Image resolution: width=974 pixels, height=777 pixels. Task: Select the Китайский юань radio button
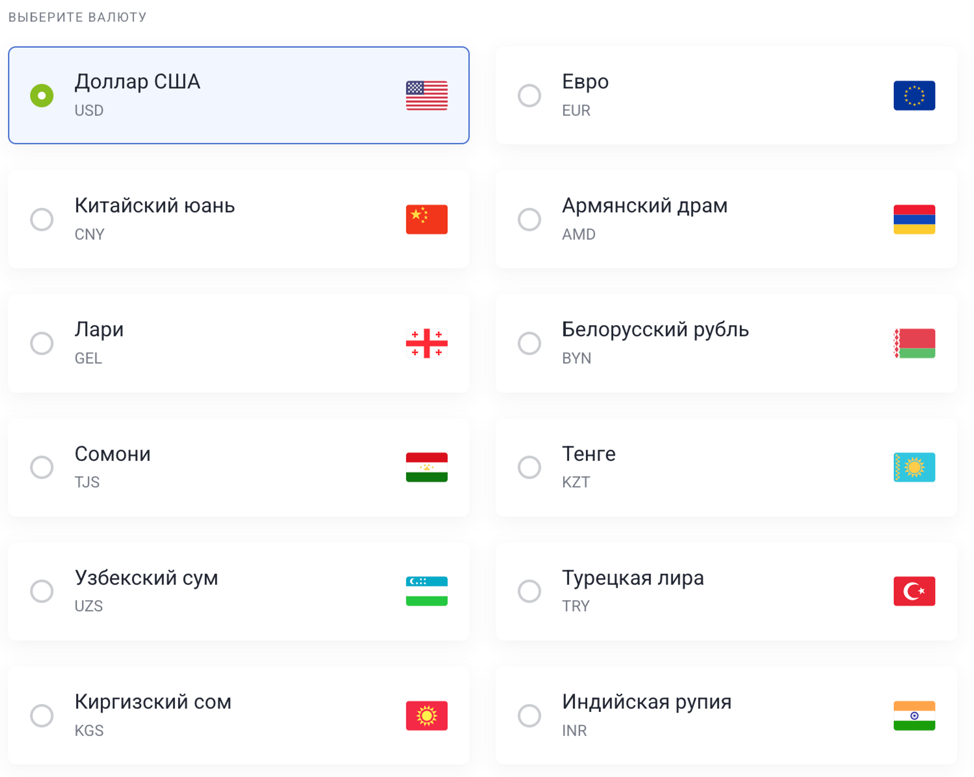click(42, 219)
